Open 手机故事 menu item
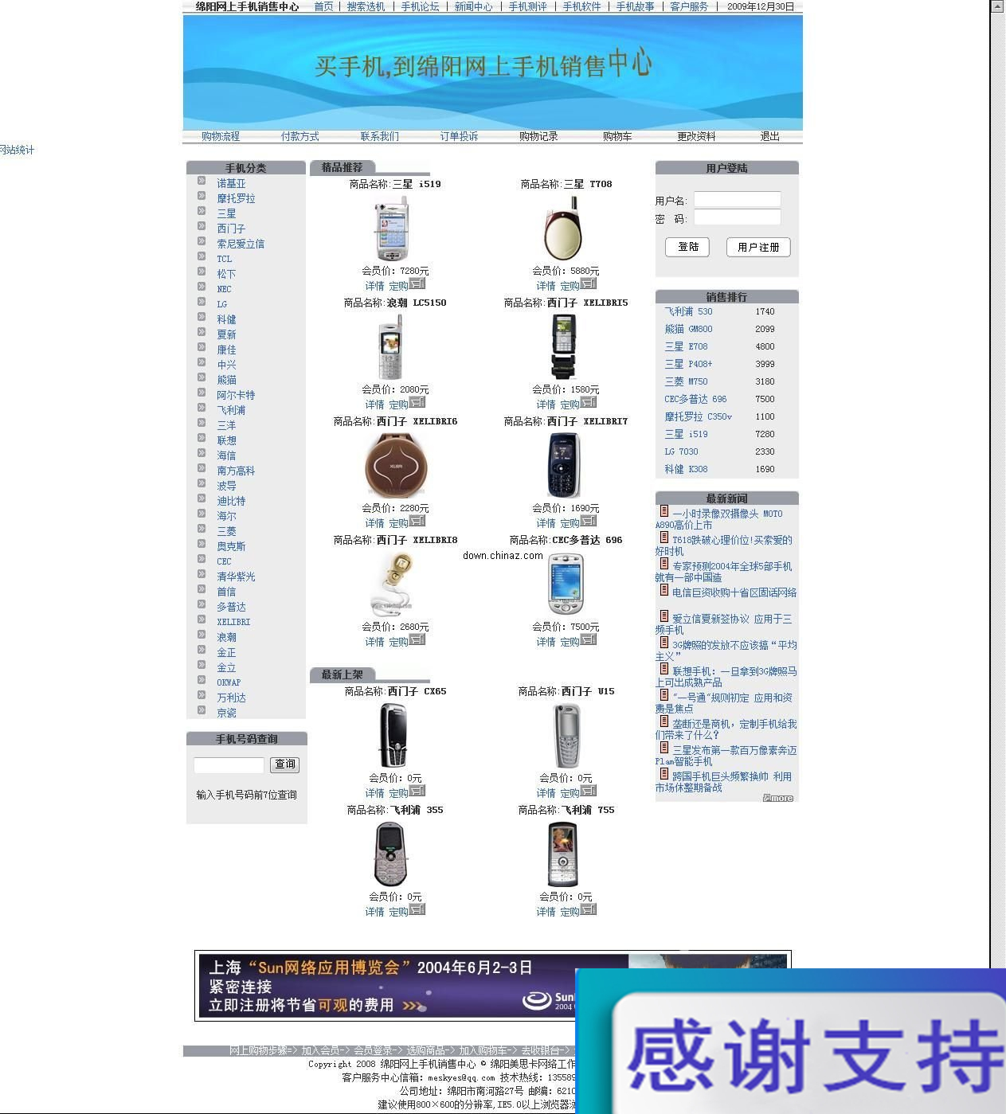Viewport: 1006px width, 1114px height. [635, 6]
